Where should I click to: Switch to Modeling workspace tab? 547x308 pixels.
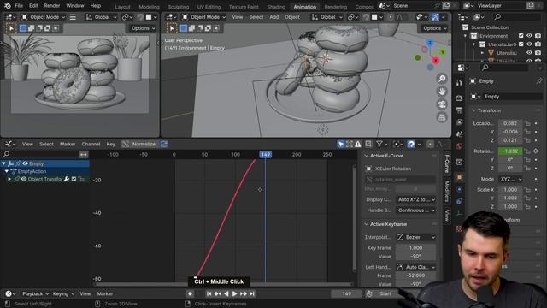coord(149,7)
